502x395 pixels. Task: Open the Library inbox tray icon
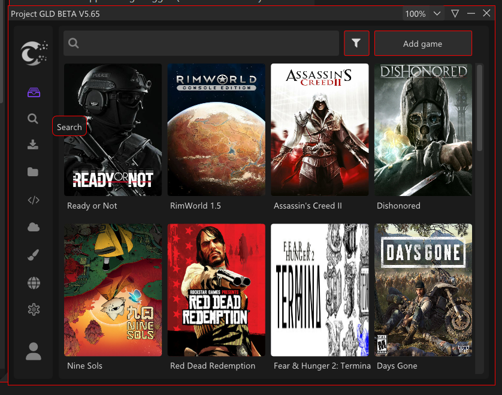(34, 92)
